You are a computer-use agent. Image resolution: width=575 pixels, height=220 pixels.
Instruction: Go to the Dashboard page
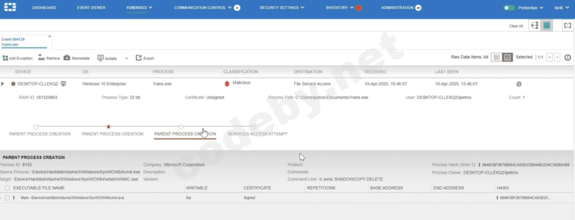point(44,8)
